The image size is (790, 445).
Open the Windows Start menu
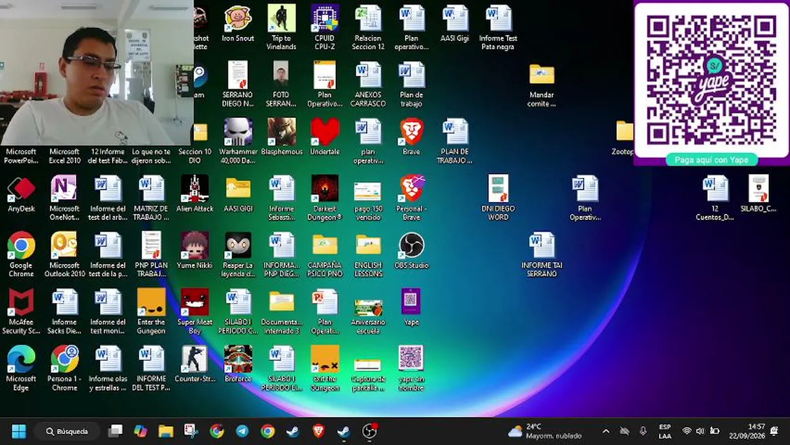click(19, 431)
